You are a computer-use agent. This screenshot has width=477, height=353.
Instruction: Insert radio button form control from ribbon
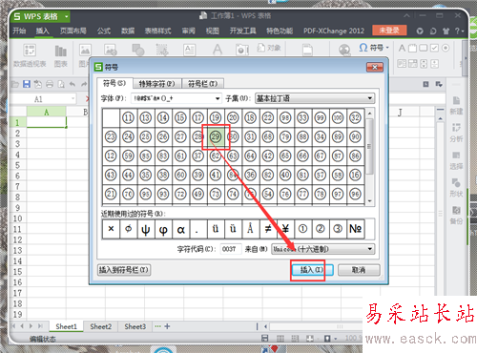tap(446, 48)
